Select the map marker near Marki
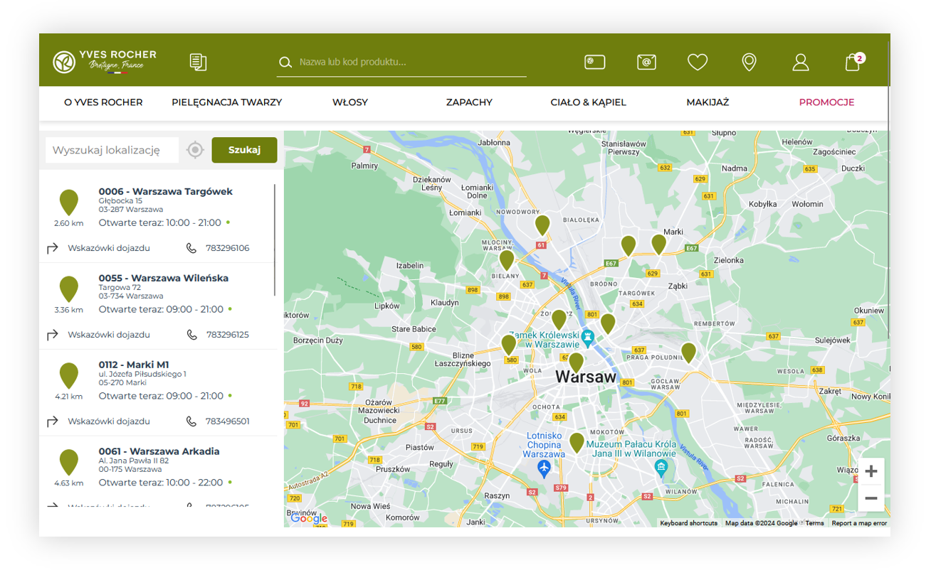This screenshot has width=931, height=570. coord(659,244)
